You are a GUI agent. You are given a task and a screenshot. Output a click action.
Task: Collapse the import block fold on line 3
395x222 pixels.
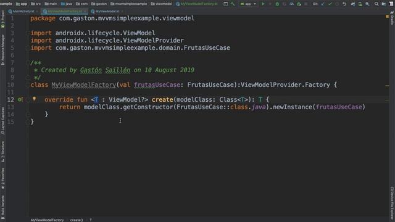(x=27, y=33)
